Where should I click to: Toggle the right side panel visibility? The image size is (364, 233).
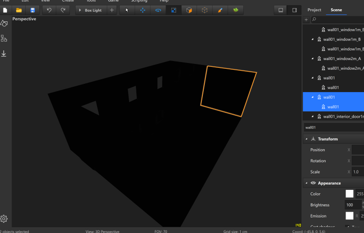click(x=294, y=10)
